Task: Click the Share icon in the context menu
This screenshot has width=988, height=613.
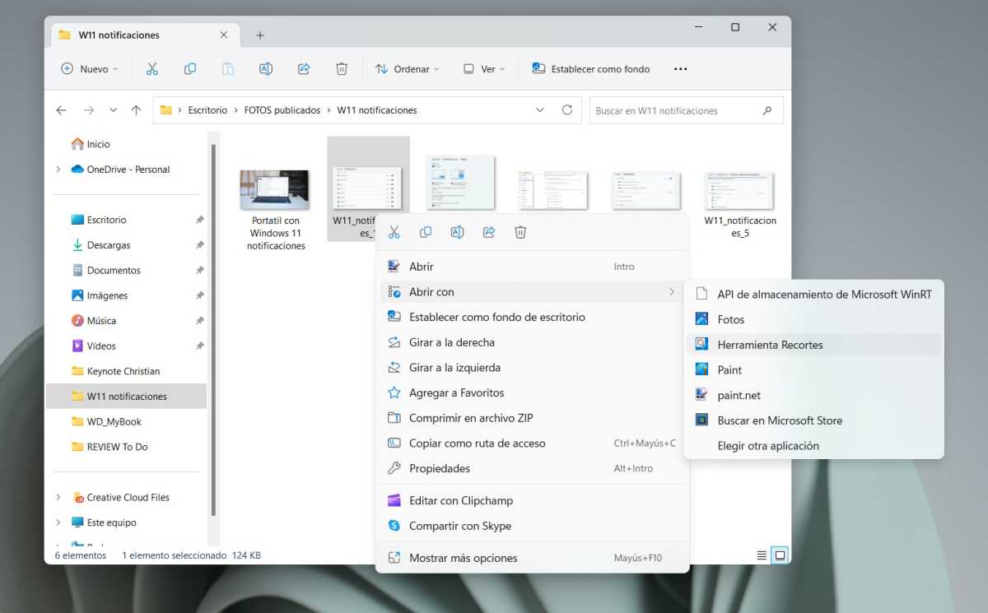Action: coord(489,233)
